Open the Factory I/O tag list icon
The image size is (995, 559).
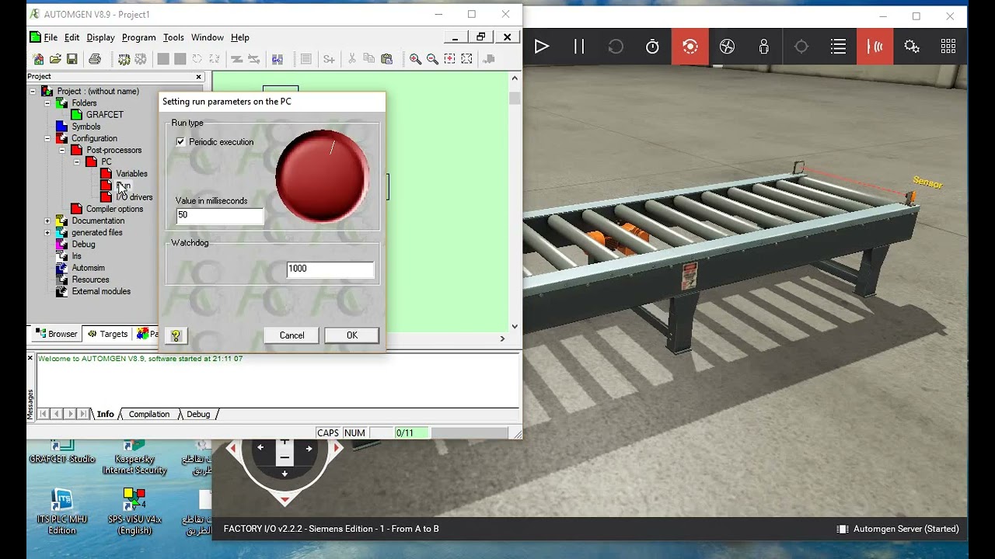[x=838, y=47]
